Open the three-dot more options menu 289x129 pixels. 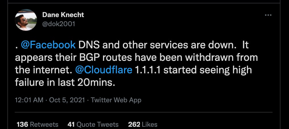(268, 15)
